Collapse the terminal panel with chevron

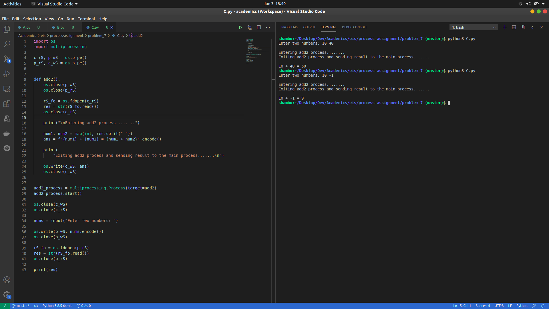[532, 27]
